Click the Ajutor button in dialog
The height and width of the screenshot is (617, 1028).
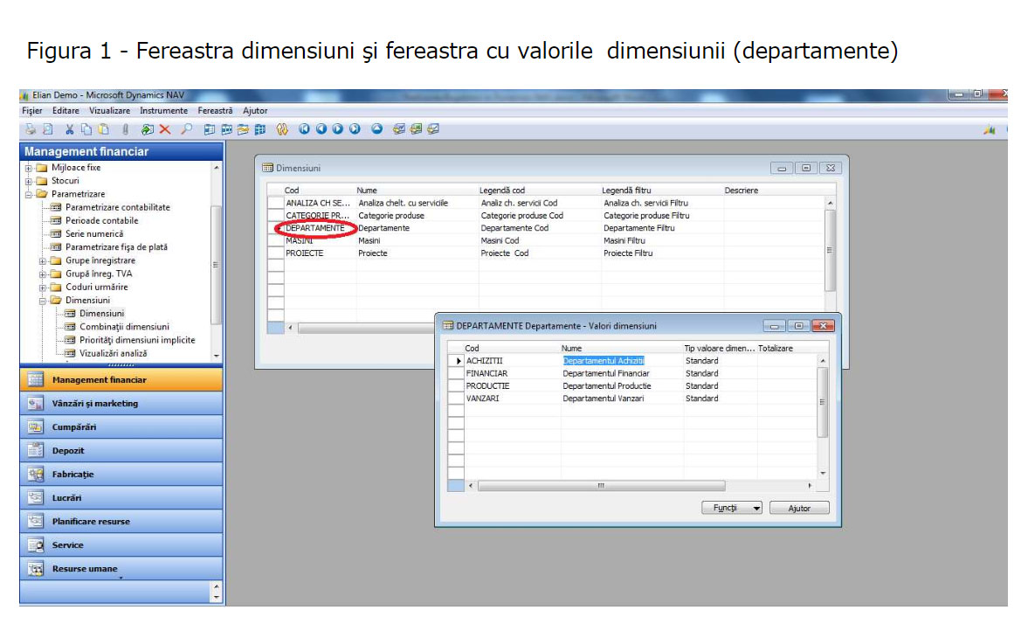pyautogui.click(x=799, y=508)
